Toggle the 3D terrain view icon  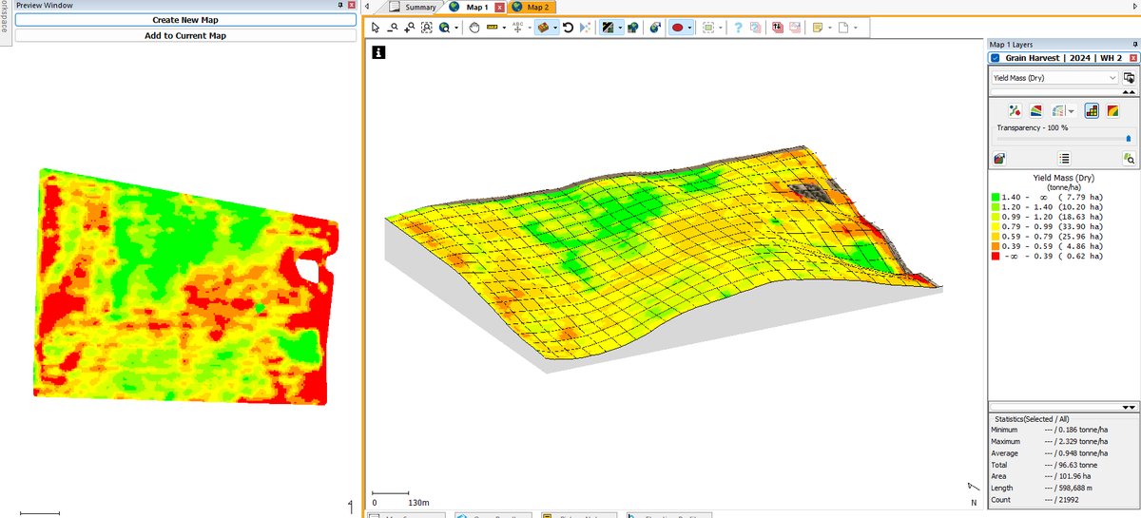click(x=543, y=28)
